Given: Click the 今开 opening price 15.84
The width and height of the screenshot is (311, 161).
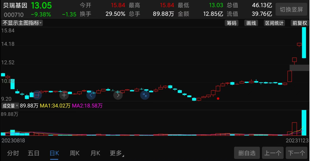Looking at the screenshot, I should coord(118,5).
